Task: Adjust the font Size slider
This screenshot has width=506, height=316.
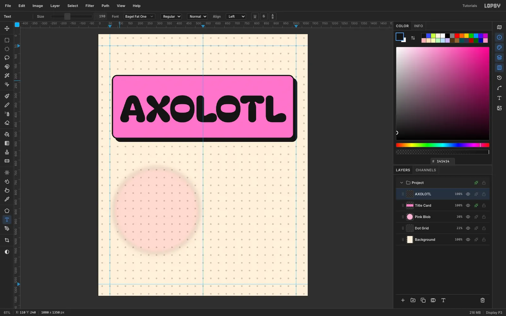Action: pyautogui.click(x=71, y=16)
